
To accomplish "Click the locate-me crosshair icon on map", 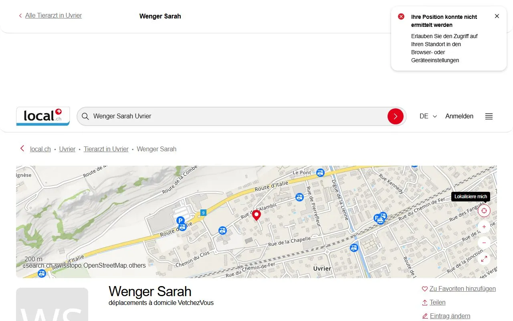I will pyautogui.click(x=484, y=210).
